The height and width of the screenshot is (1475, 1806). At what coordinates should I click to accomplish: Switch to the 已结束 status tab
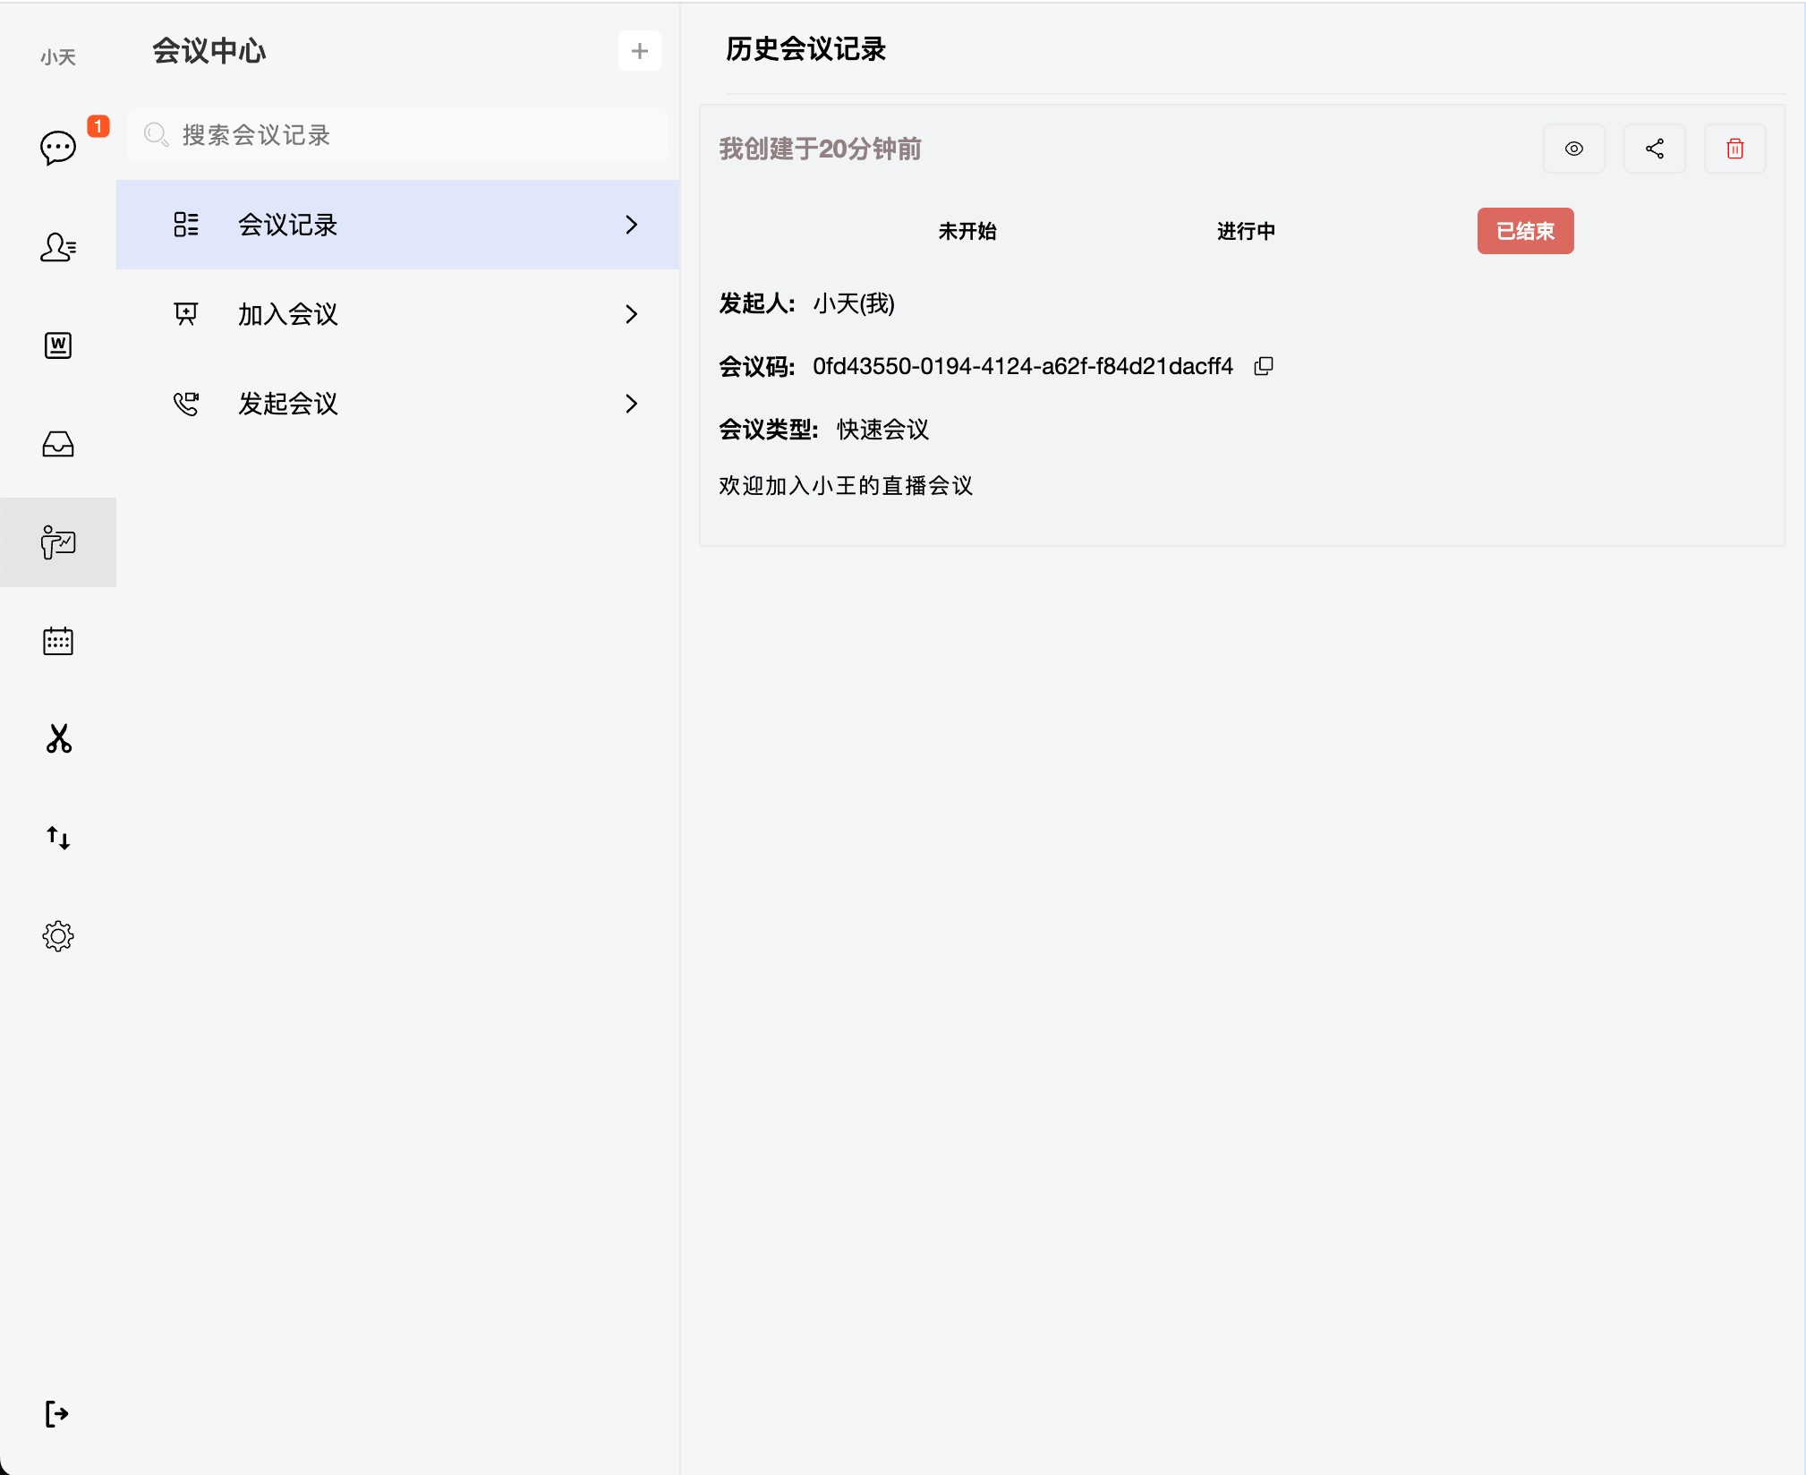[x=1525, y=231]
